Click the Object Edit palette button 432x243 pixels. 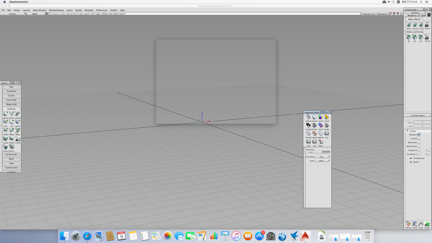pos(11,104)
